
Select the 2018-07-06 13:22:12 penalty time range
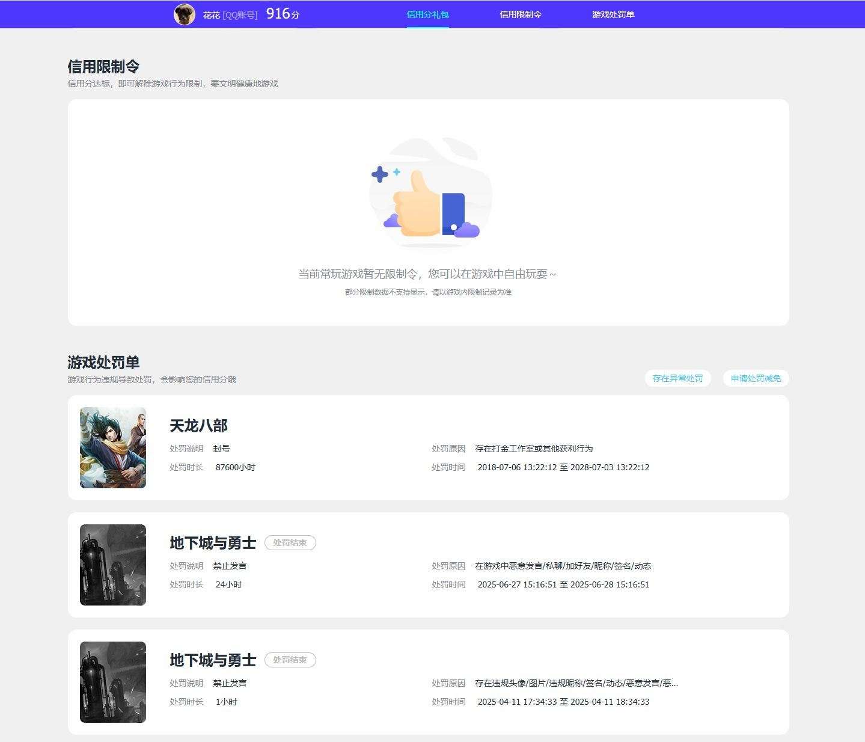563,467
